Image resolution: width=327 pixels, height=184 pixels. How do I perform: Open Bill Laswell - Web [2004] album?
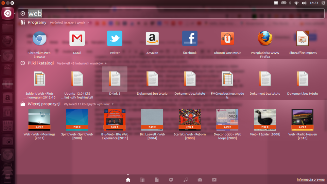[152, 120]
